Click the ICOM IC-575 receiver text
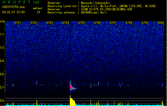This screenshot has height=106, width=167. tap(106, 9)
